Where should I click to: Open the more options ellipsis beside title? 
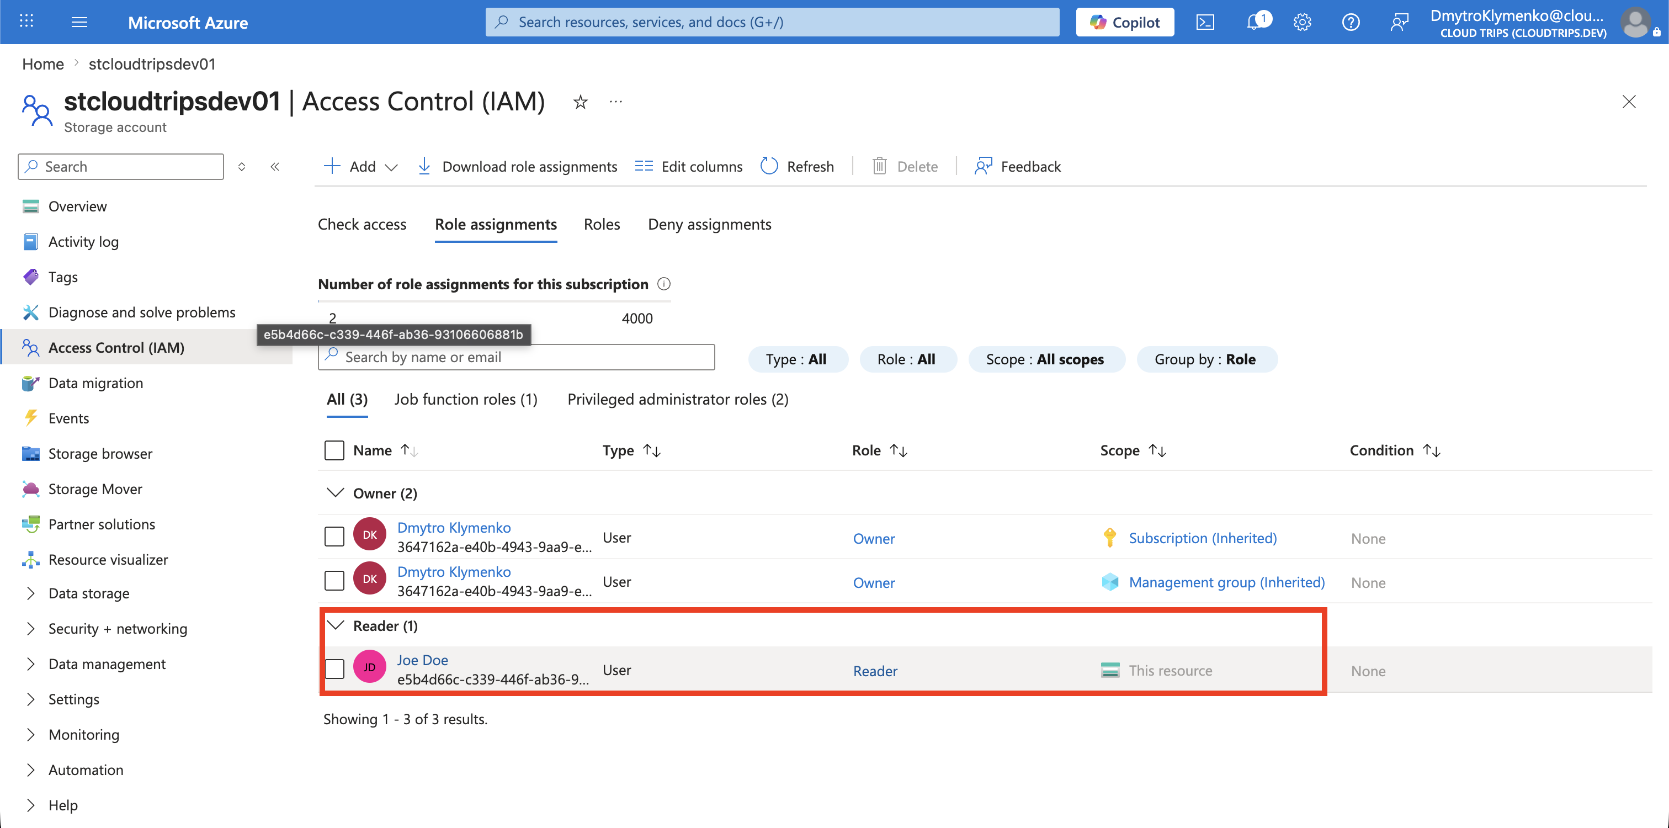615,102
